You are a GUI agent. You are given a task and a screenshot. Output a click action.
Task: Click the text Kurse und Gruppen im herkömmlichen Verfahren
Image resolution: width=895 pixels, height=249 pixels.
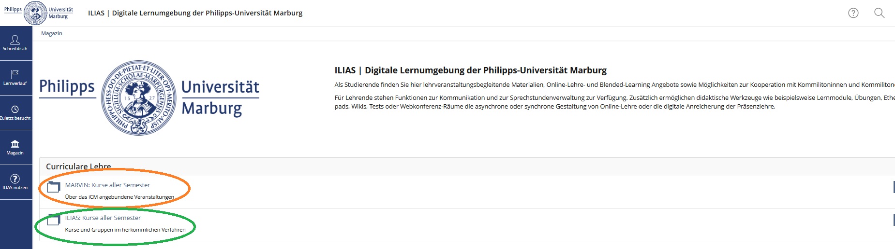tap(125, 230)
